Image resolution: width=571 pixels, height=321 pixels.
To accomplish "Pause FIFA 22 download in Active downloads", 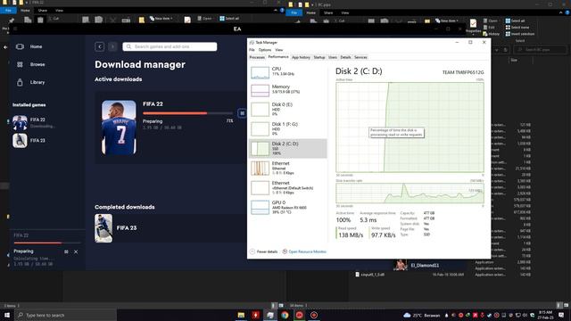I will [x=242, y=113].
